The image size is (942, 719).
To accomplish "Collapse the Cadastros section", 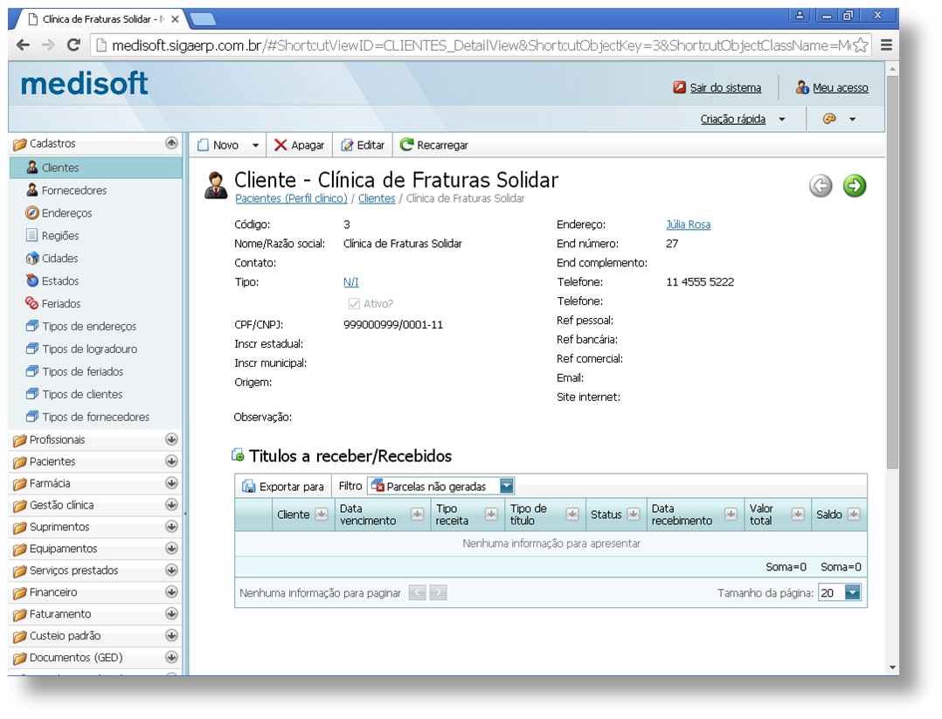I will coord(171,143).
